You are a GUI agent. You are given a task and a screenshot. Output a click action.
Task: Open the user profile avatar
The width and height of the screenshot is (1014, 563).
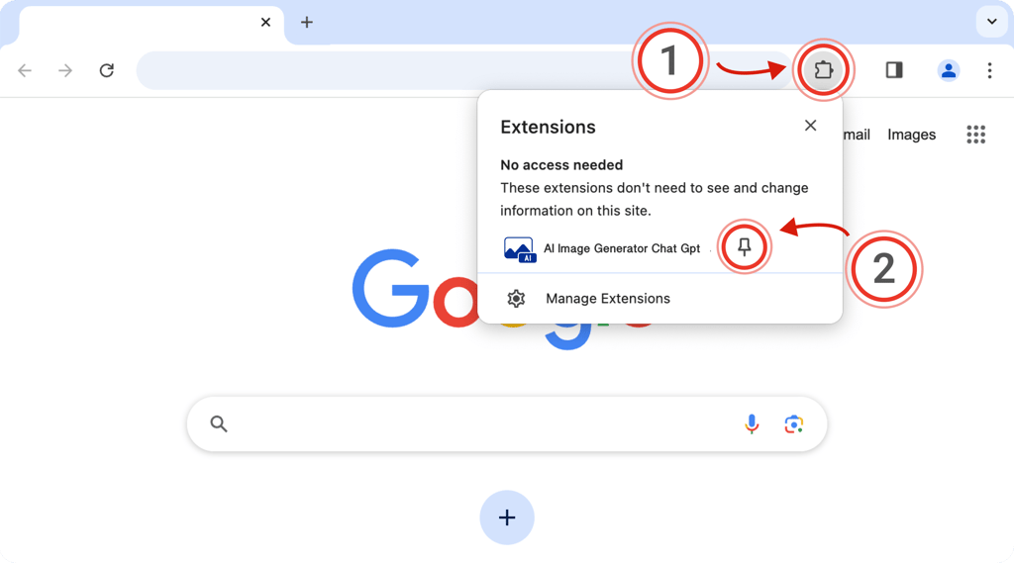(948, 70)
